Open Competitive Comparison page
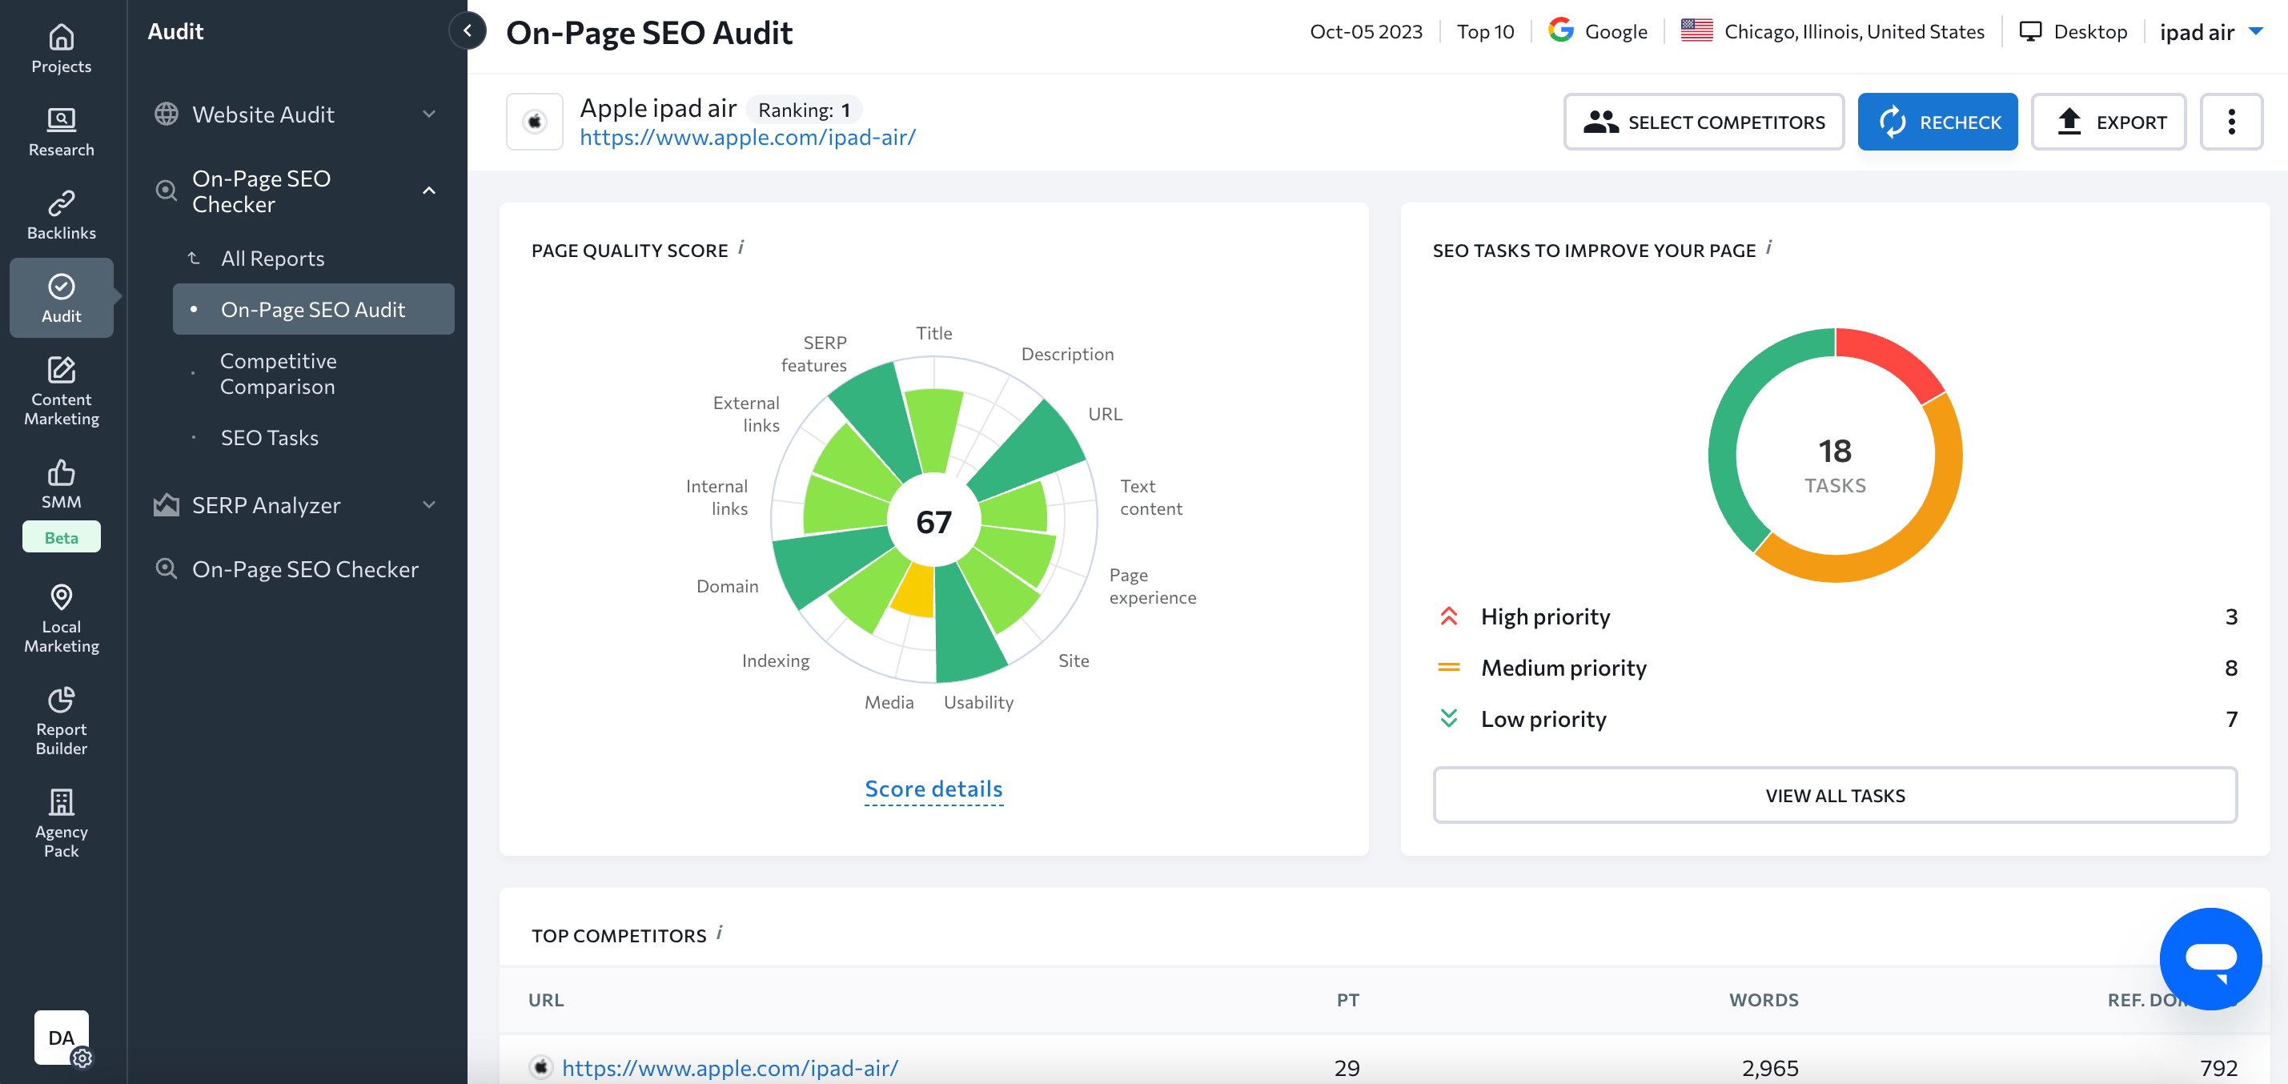 point(278,374)
